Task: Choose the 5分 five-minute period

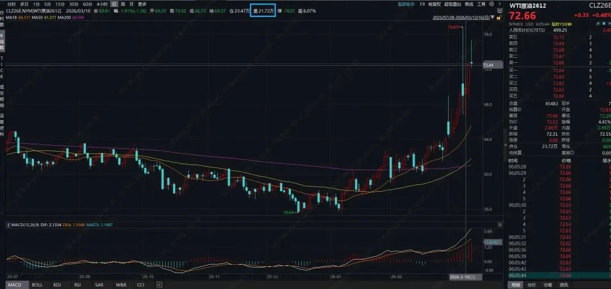Action: [x=48, y=4]
